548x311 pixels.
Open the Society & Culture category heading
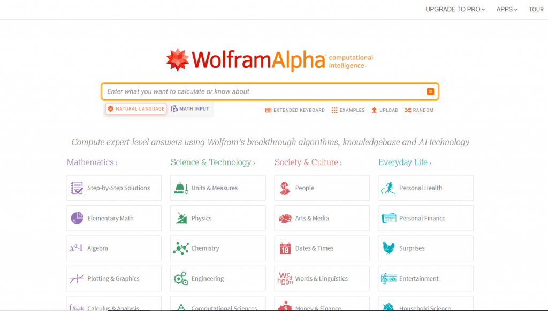(x=308, y=162)
